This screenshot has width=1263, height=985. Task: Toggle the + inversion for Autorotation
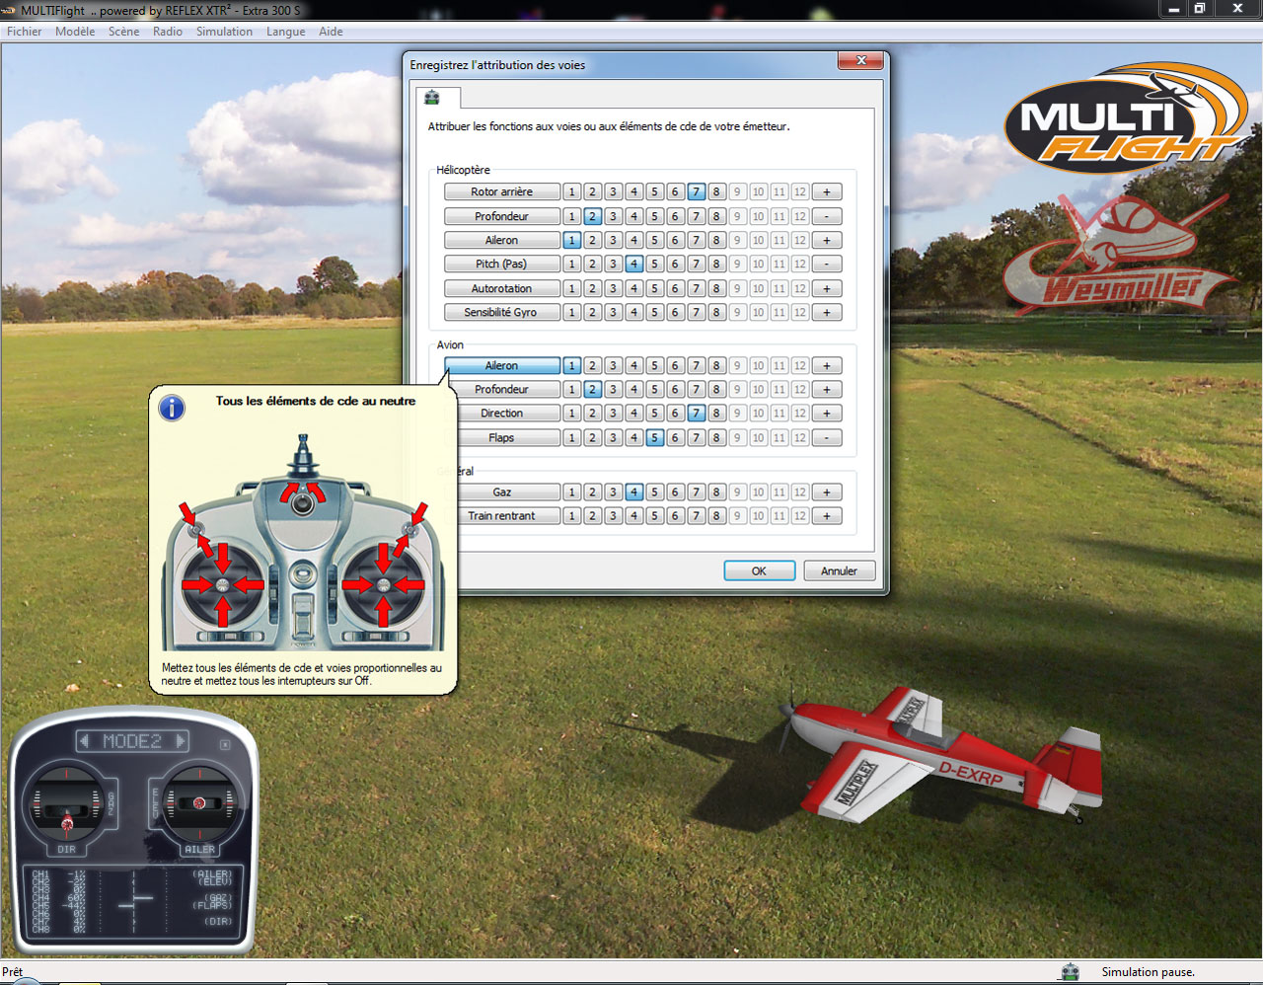click(x=827, y=288)
